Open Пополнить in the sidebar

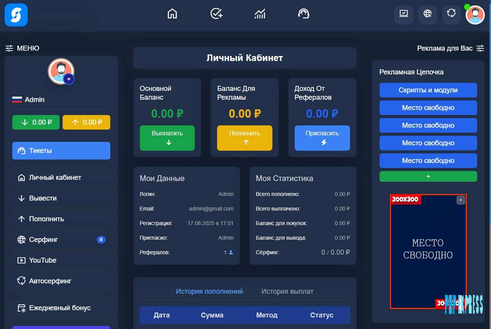(61, 219)
